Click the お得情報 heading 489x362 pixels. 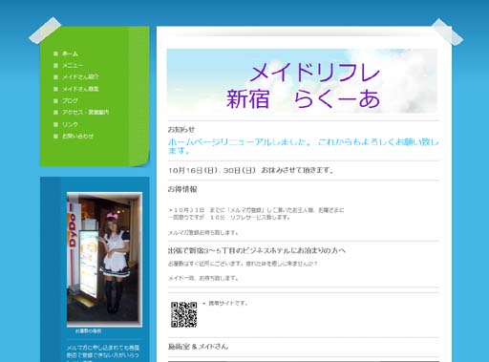point(182,189)
